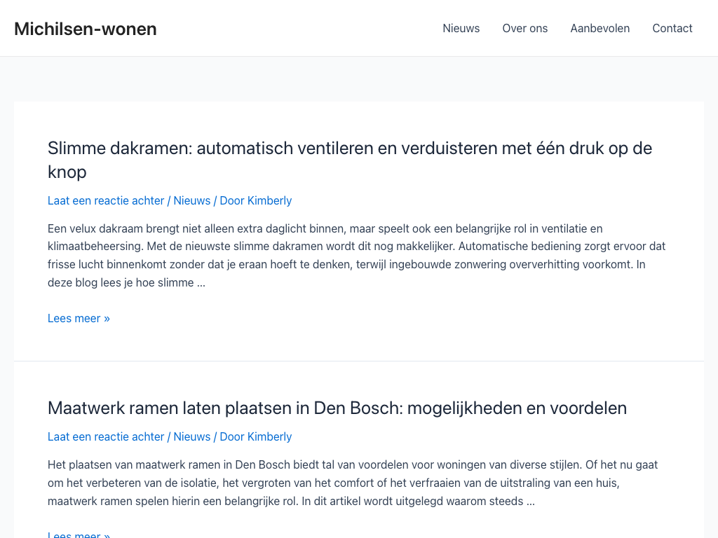Click the divider line between the two articles
Screen dimensions: 718x538
[359, 361]
